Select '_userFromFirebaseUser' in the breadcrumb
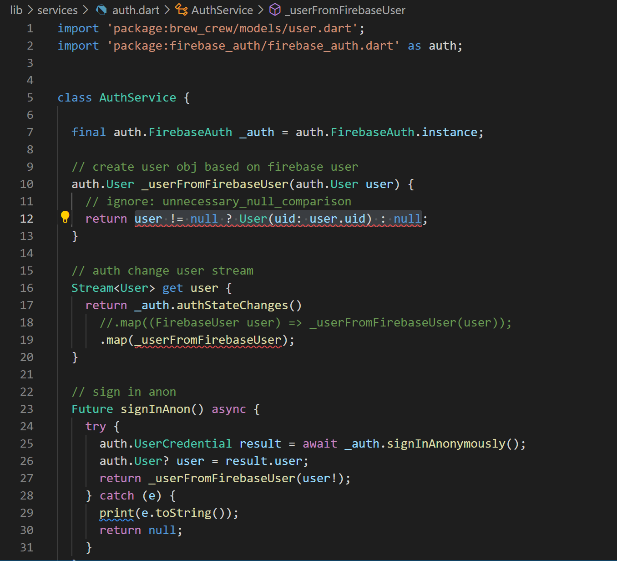This screenshot has width=617, height=561. coord(345,10)
